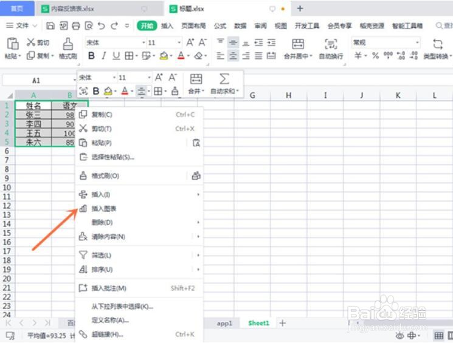Open the ribbon font size dropdown
This screenshot has height=343, width=453.
point(179,42)
